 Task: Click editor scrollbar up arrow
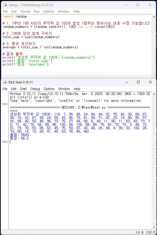(154, 17)
